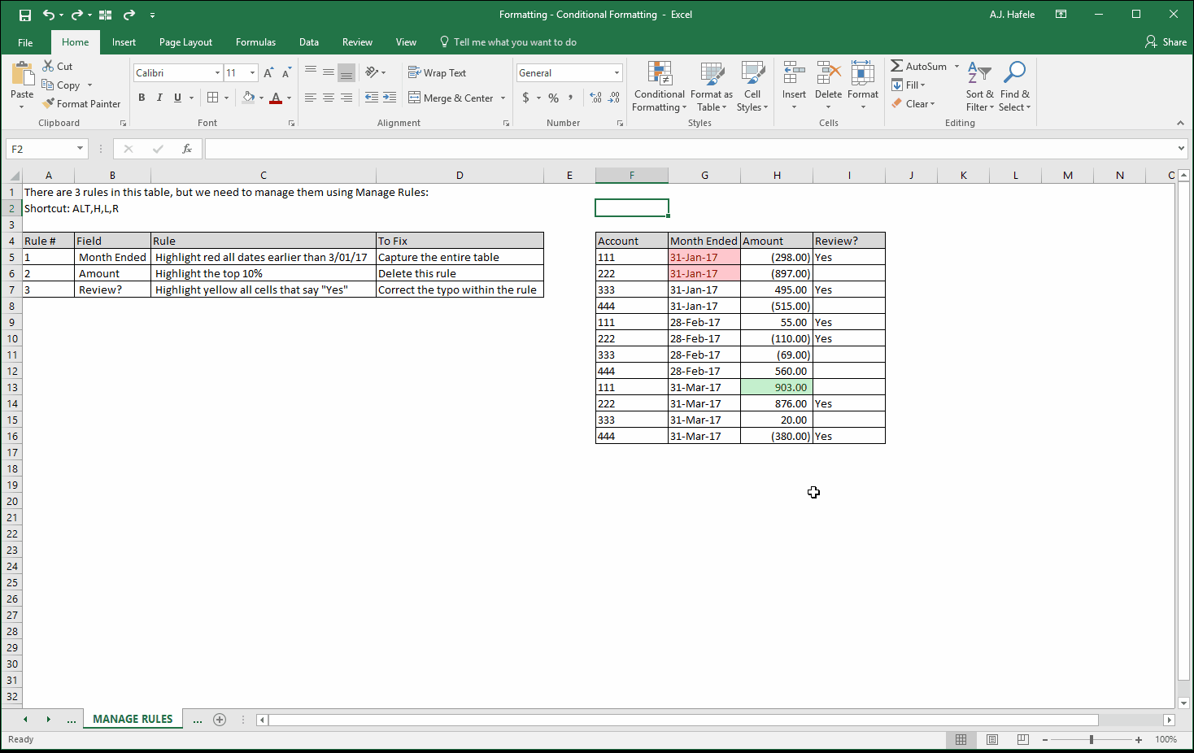Adjust the zoom slider handle
Screen dimensions: 1194x753
1092,739
